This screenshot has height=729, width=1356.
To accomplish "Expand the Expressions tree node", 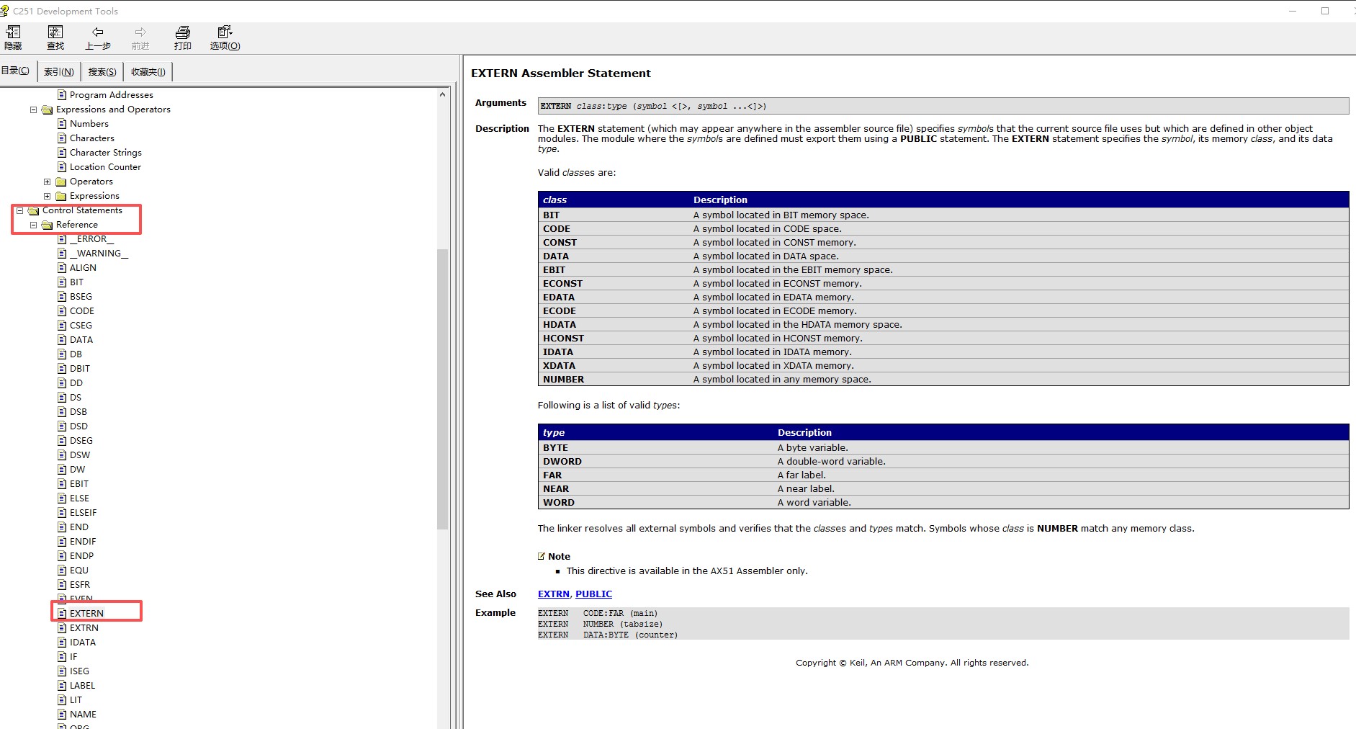I will (x=48, y=196).
